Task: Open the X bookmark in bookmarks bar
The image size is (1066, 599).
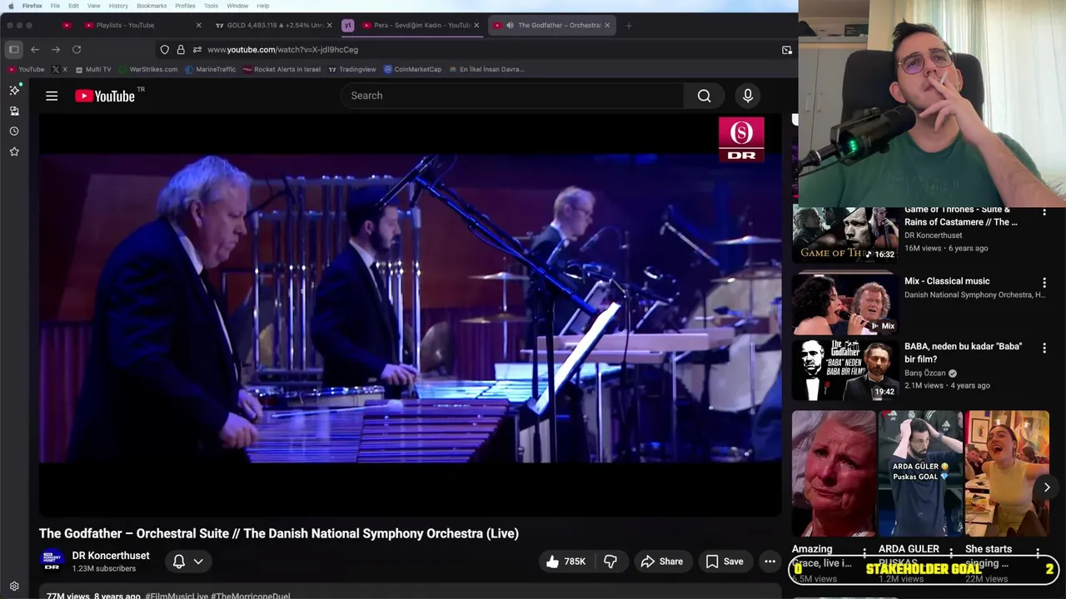Action: 59,69
